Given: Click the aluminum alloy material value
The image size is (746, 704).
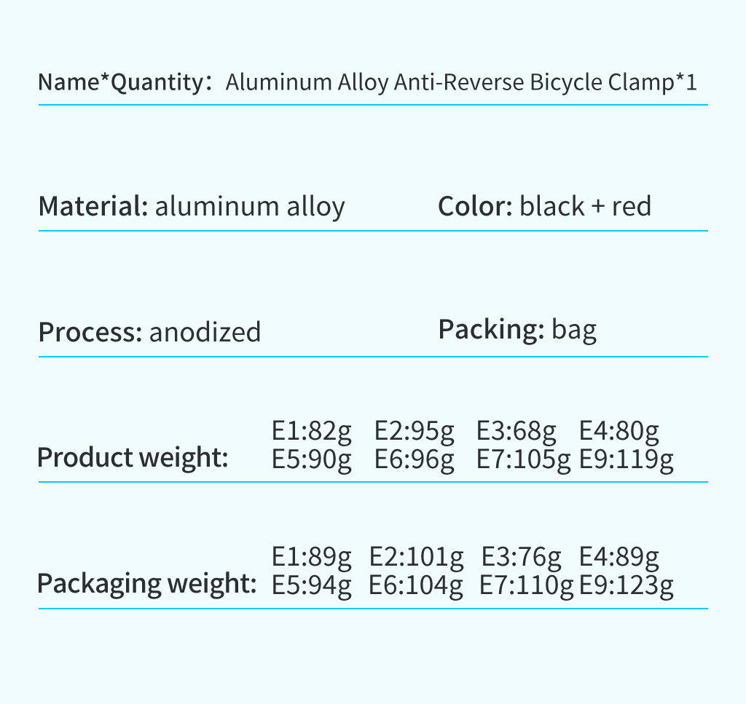Looking at the screenshot, I should [250, 207].
